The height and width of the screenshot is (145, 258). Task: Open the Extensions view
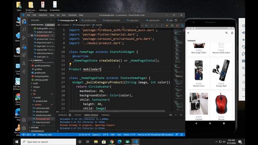click(x=24, y=55)
